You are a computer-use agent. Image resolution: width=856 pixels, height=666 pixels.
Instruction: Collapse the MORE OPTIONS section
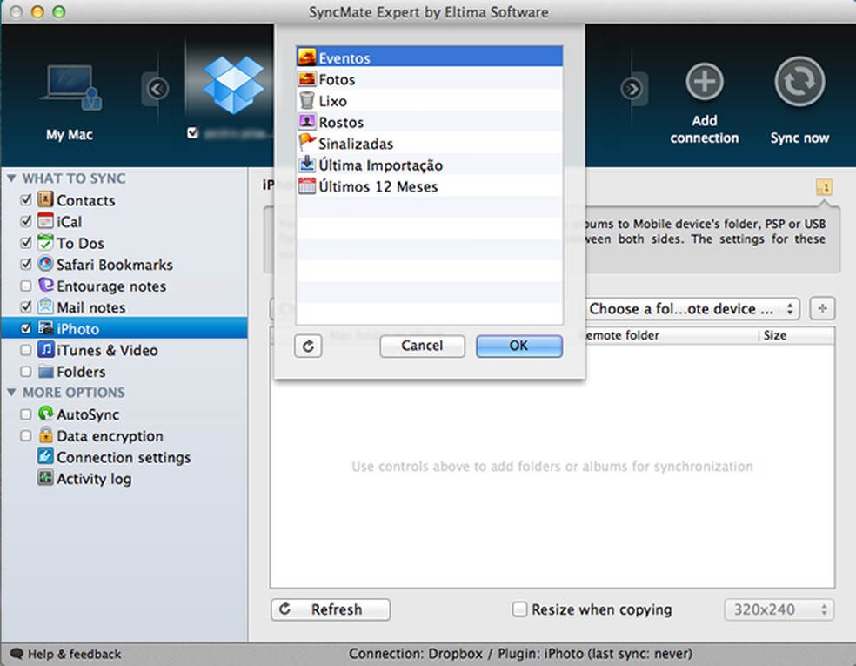click(11, 393)
